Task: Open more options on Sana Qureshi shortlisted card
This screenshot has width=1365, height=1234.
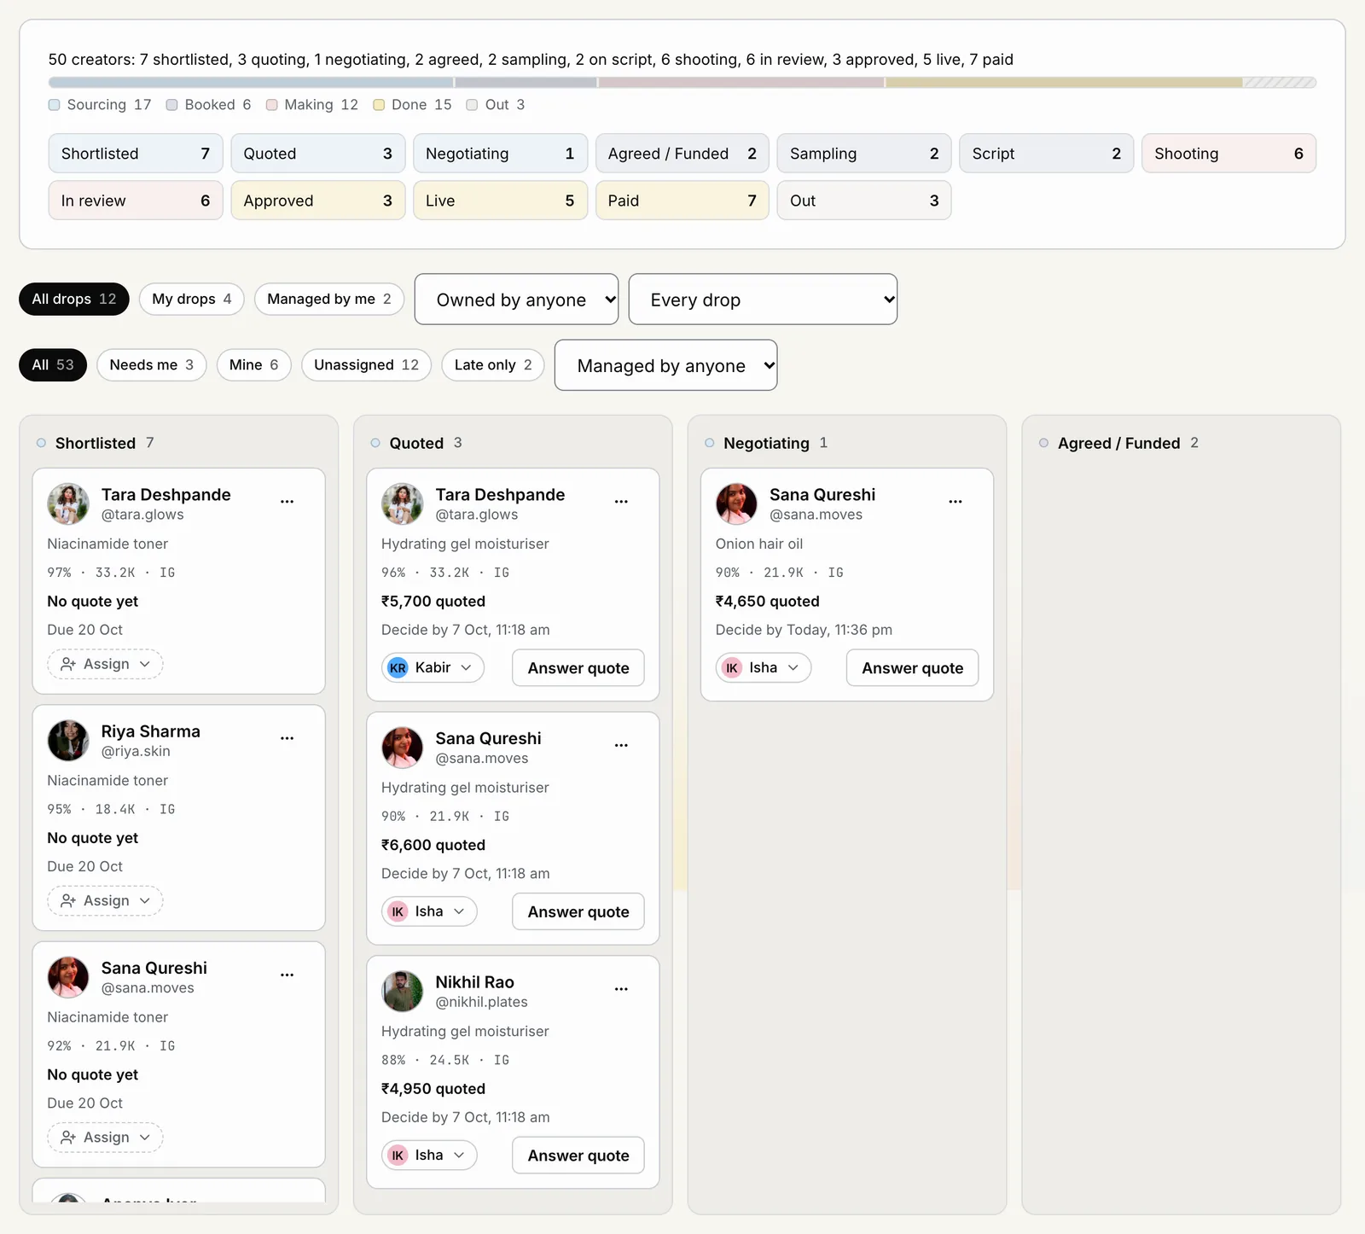Action: point(288,975)
